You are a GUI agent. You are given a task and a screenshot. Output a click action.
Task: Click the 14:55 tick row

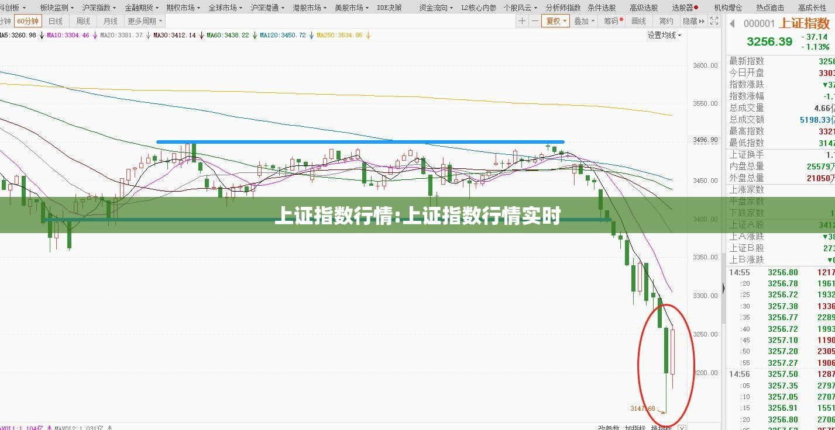pyautogui.click(x=781, y=272)
